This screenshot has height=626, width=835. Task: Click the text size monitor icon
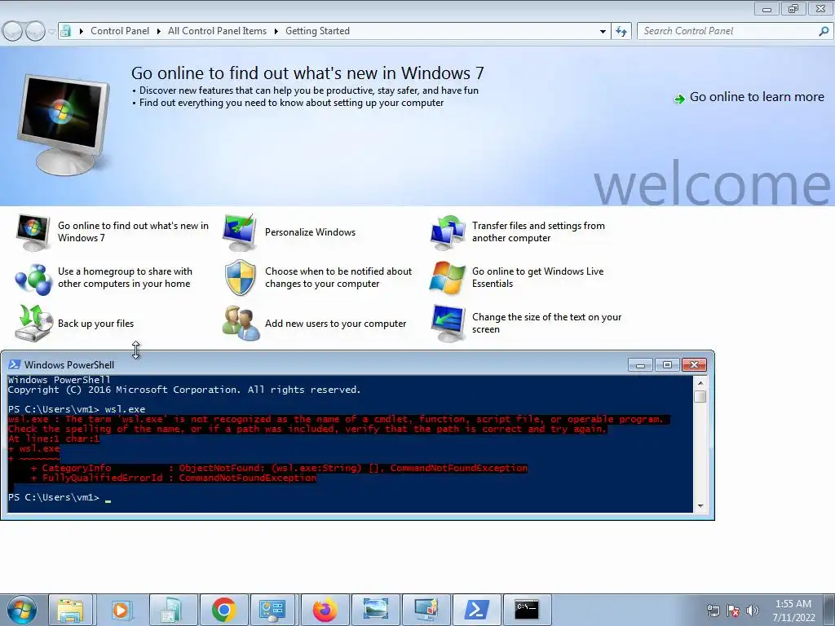coord(448,323)
